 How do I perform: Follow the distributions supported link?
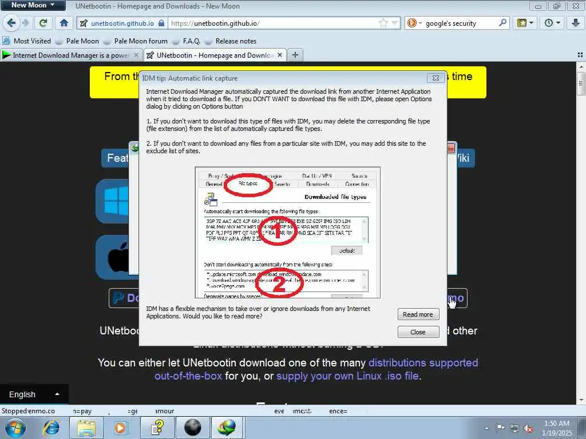click(423, 362)
